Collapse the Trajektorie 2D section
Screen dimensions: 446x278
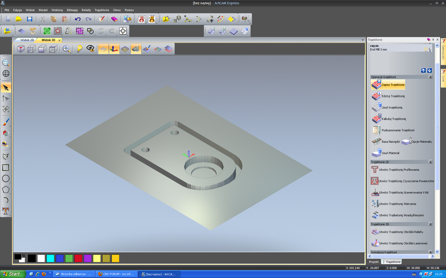click(430, 162)
